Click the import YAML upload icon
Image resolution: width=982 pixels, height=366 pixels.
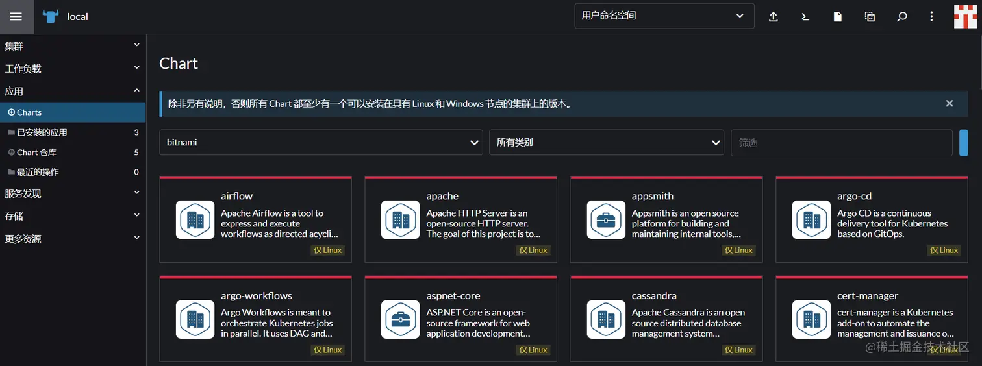774,17
